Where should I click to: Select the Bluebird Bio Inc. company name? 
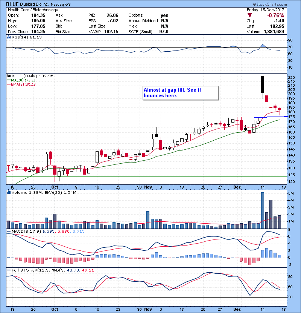tap(35, 5)
